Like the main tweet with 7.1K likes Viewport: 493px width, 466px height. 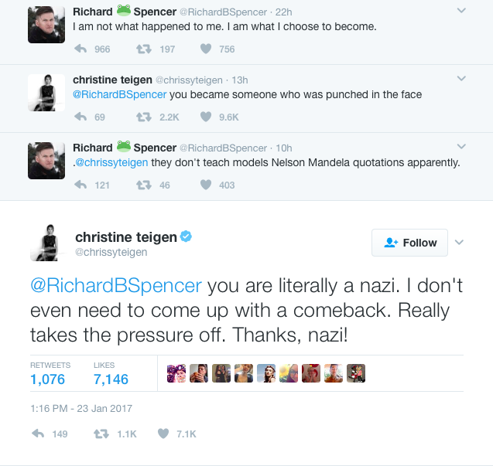click(163, 434)
